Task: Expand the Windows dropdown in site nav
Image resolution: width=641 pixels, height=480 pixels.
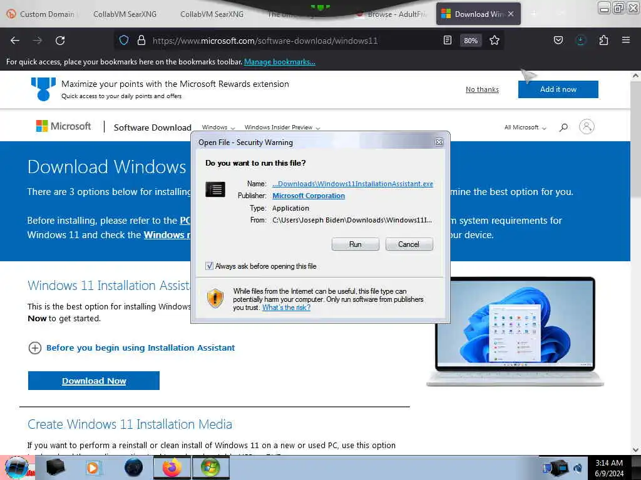Action: pyautogui.click(x=218, y=127)
